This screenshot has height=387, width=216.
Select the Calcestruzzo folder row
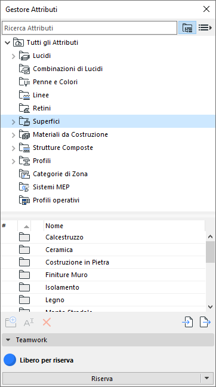103,237
